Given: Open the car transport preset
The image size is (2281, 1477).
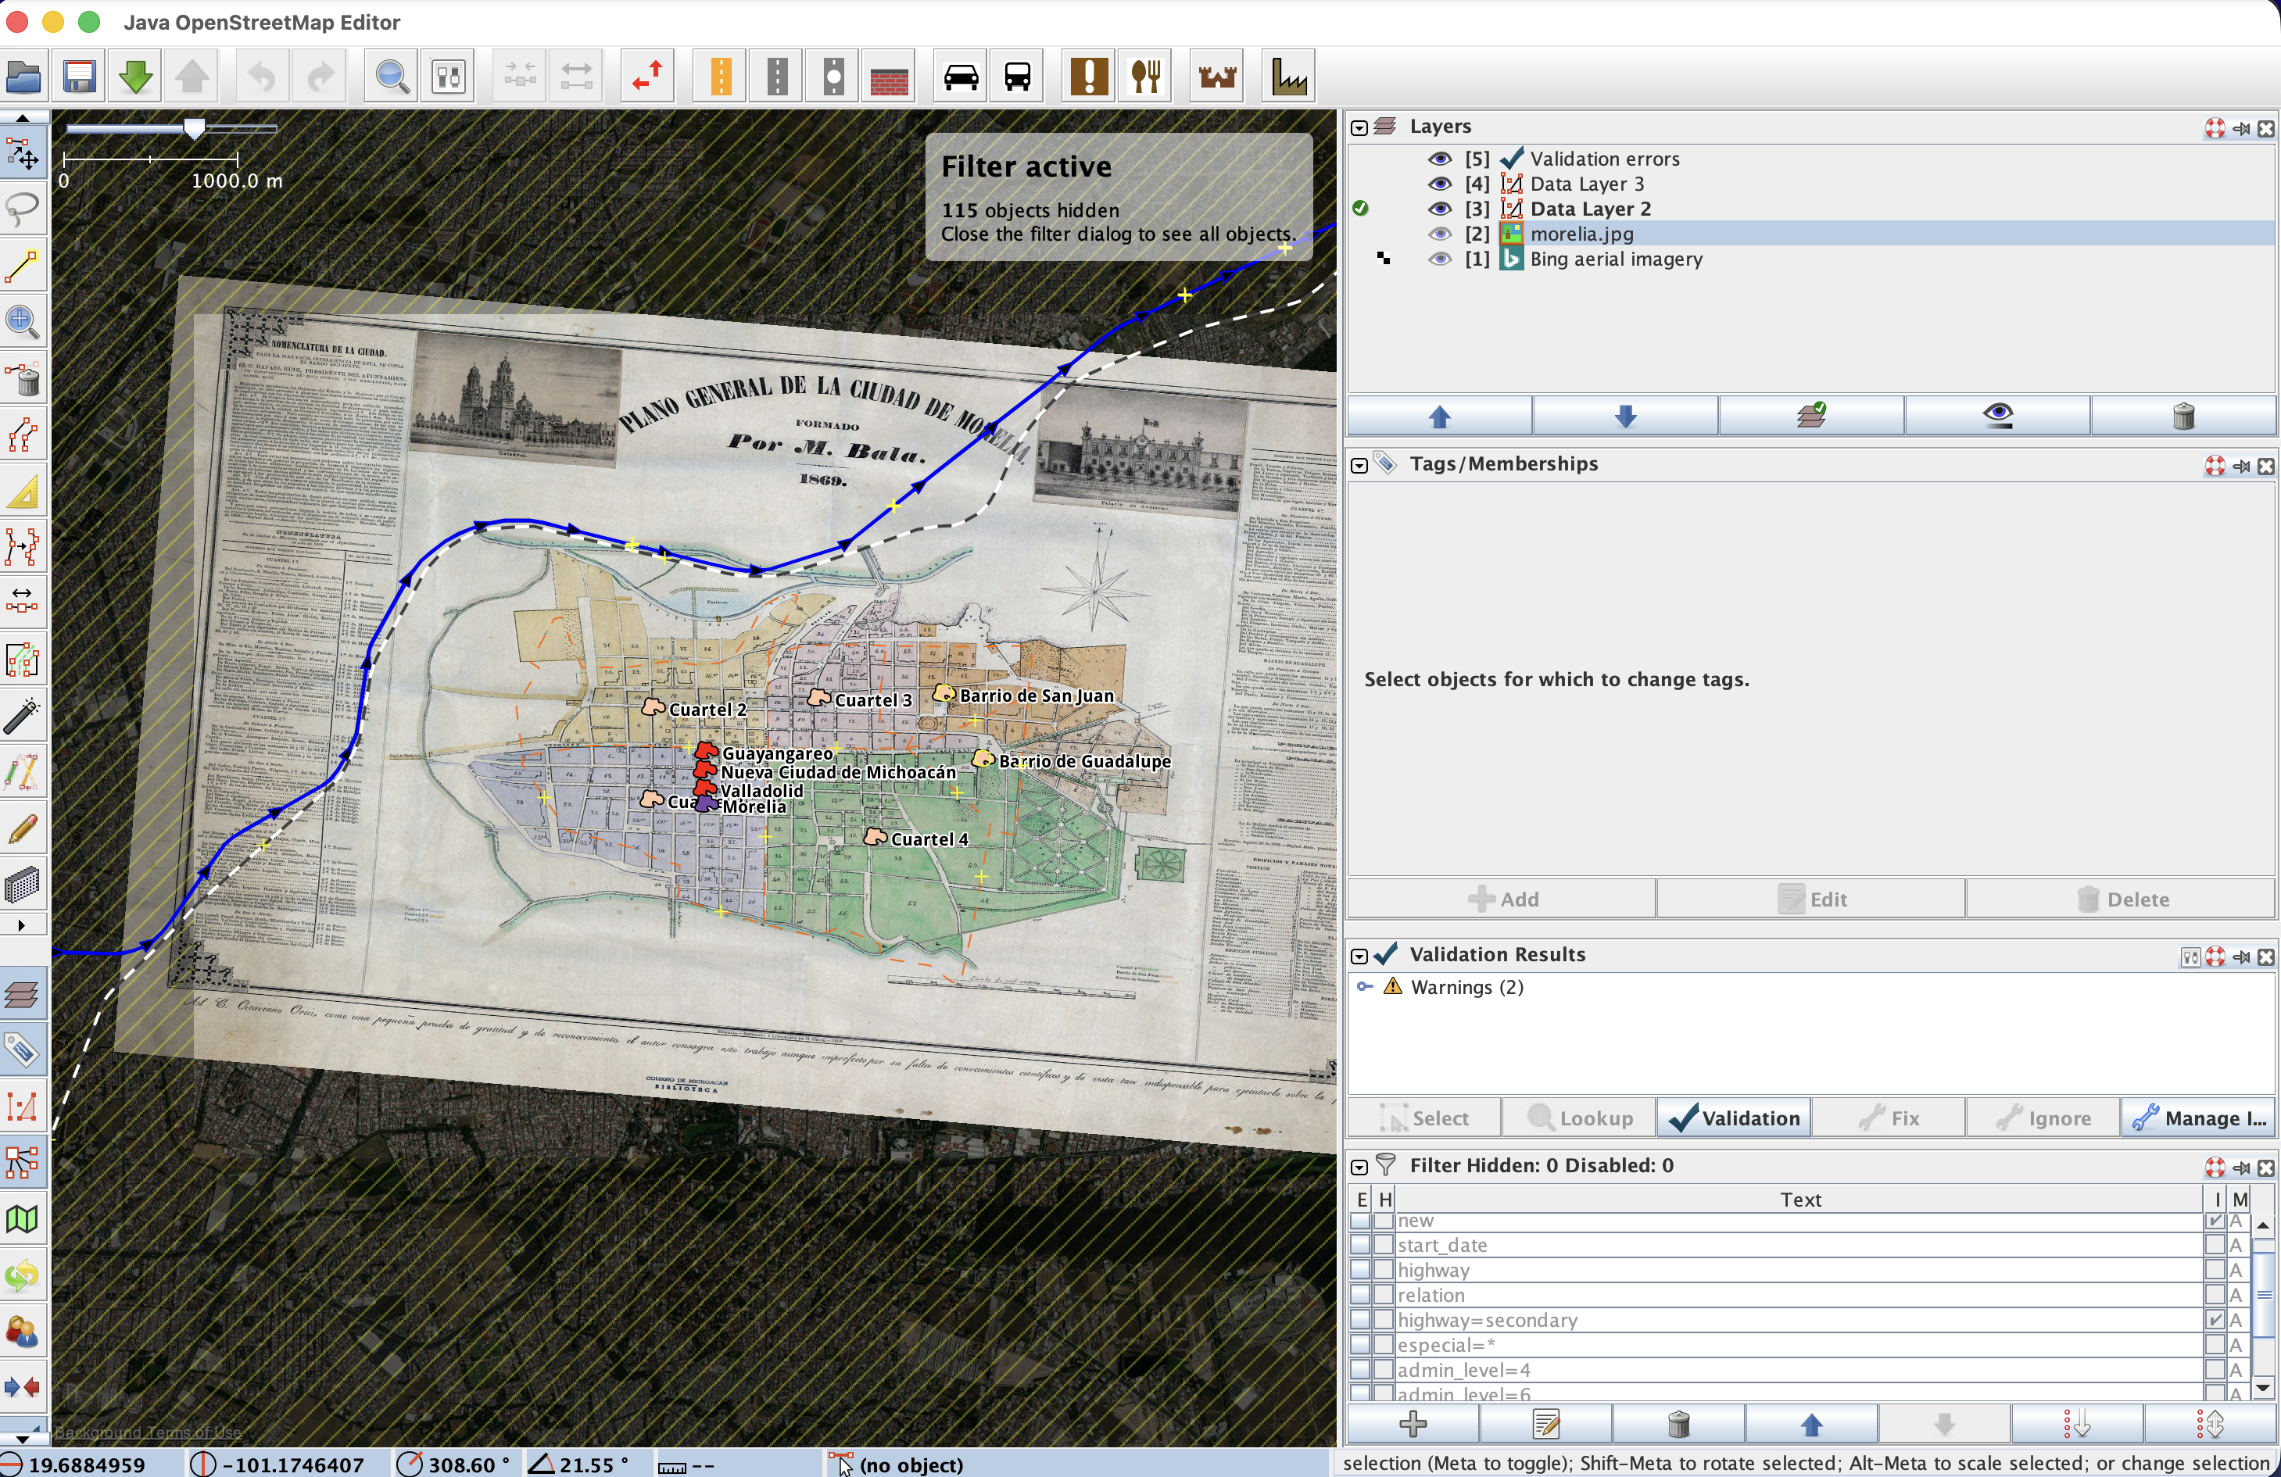Looking at the screenshot, I should coord(961,76).
